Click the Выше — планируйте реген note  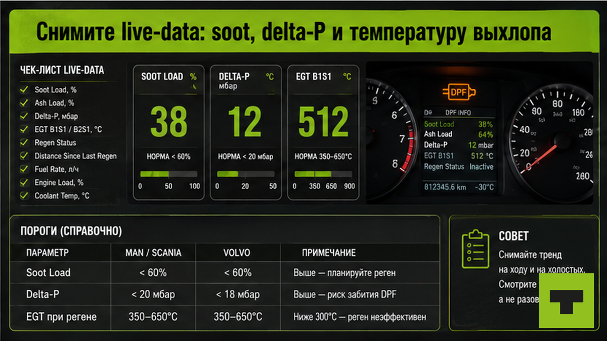pos(344,273)
